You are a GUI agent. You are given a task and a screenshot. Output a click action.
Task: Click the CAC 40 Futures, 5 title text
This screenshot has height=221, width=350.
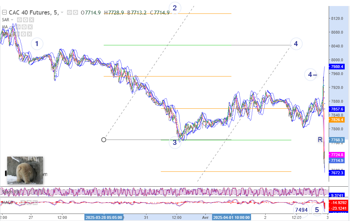point(34,12)
